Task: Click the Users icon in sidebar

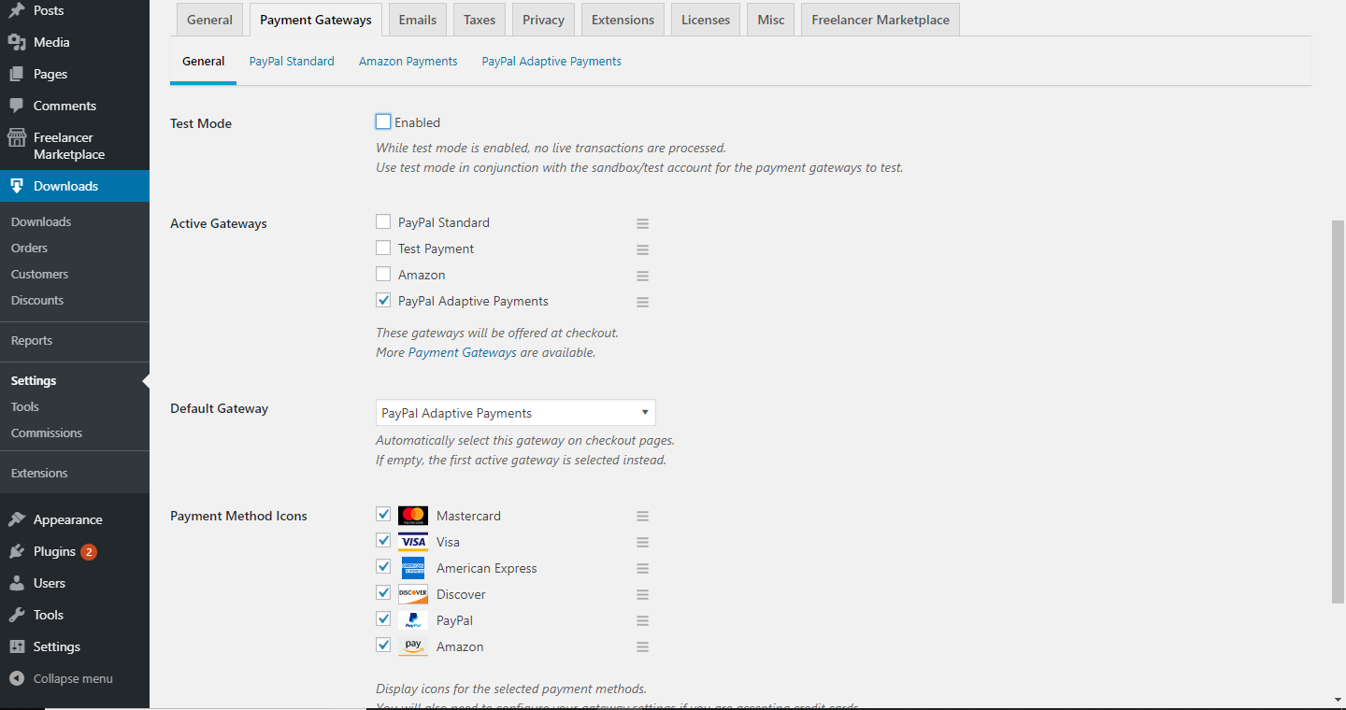Action: click(x=17, y=583)
